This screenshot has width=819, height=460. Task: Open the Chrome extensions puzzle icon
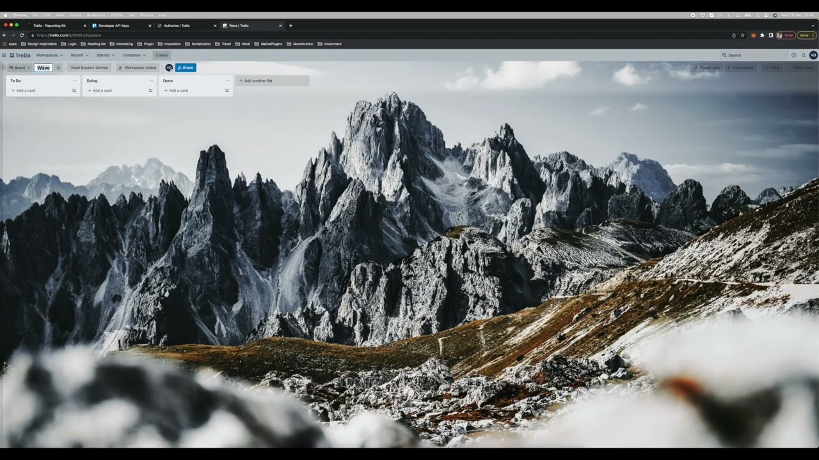[762, 35]
